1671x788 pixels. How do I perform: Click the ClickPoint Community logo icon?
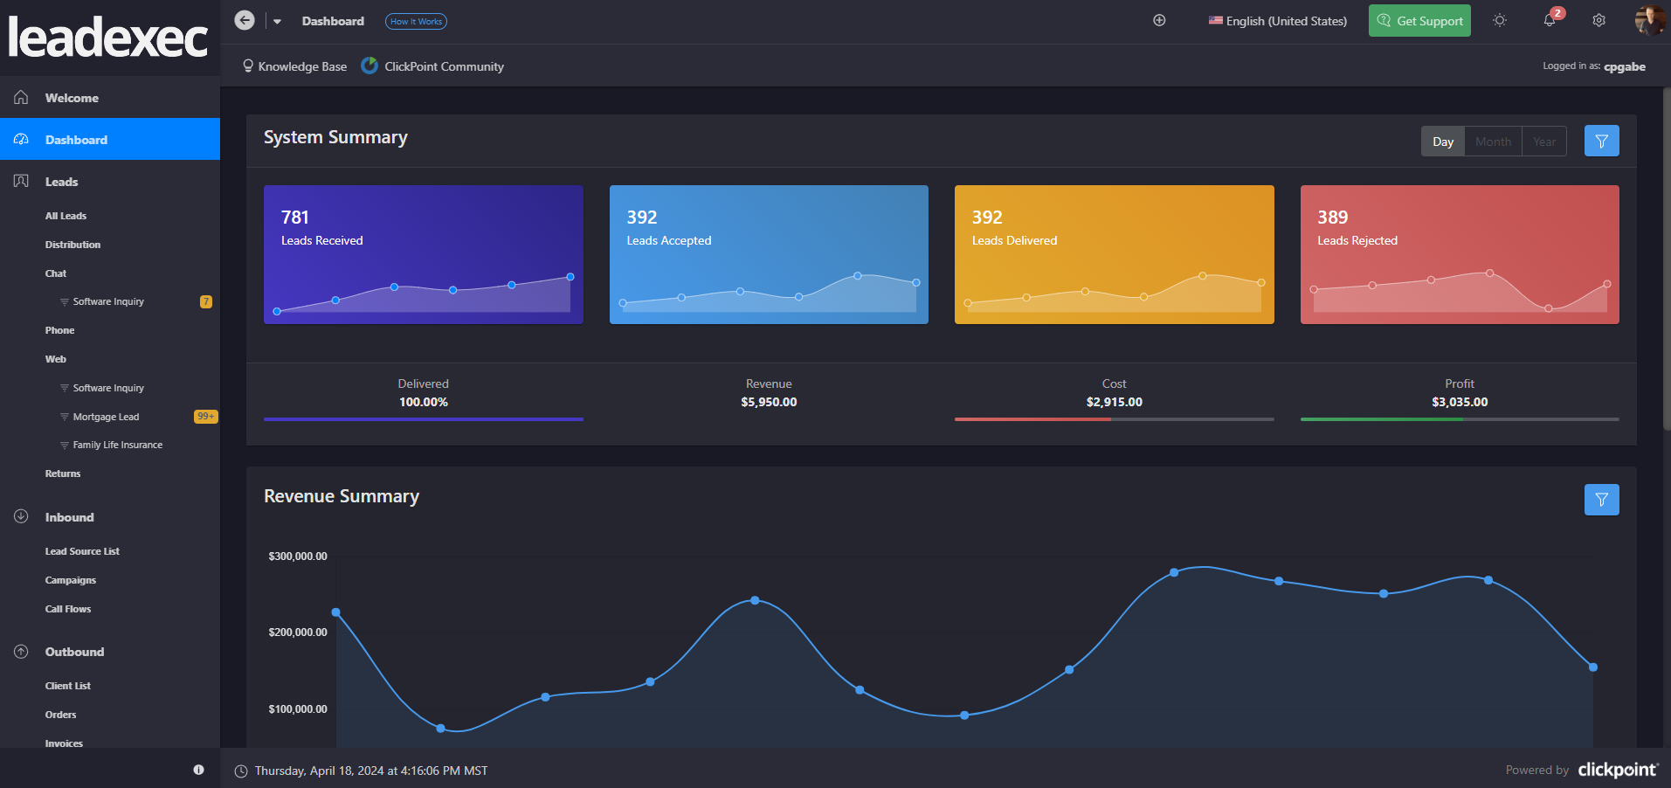coord(369,66)
